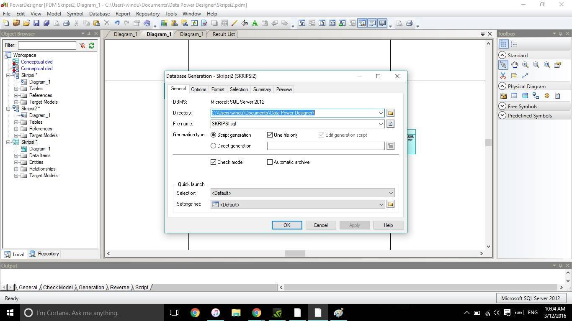The height and width of the screenshot is (321, 572).
Task: Click the green letter A font icon
Action: point(255,23)
